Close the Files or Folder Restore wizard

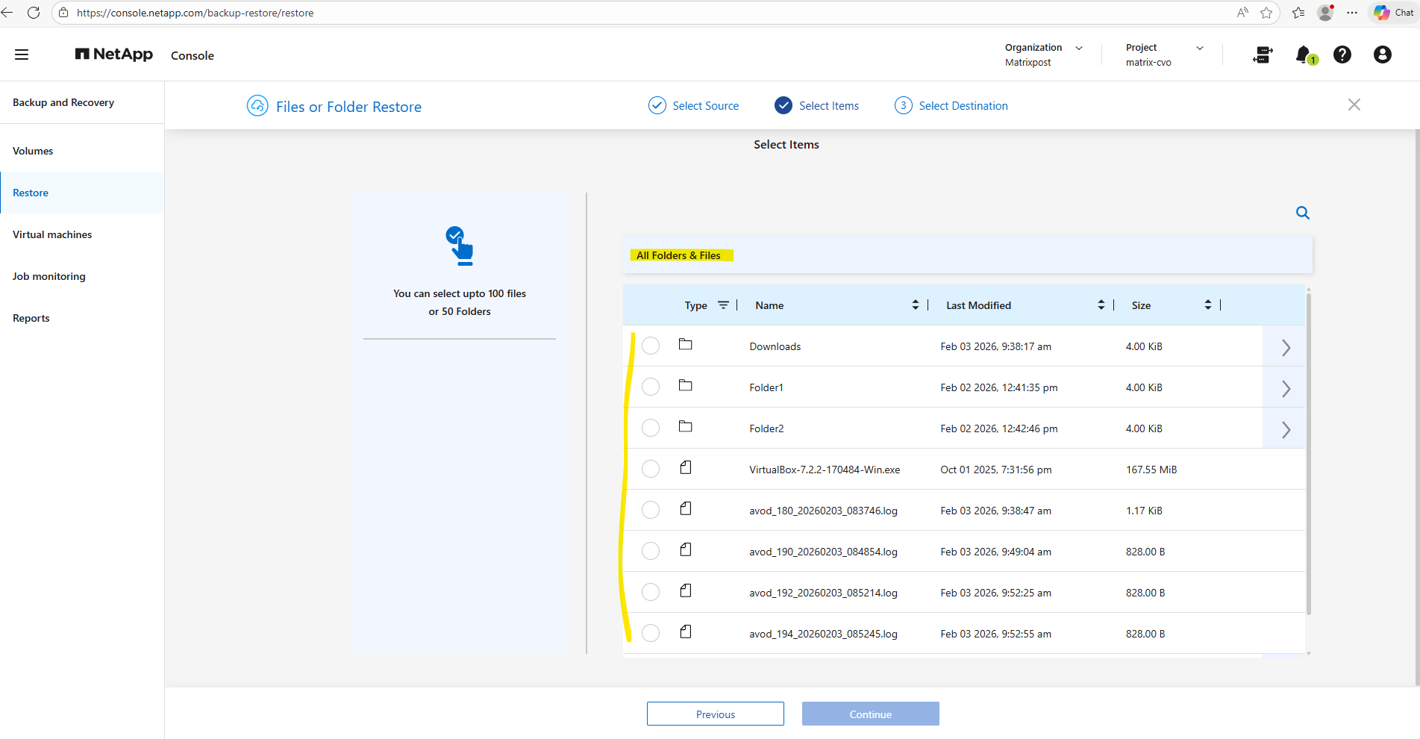click(x=1354, y=105)
